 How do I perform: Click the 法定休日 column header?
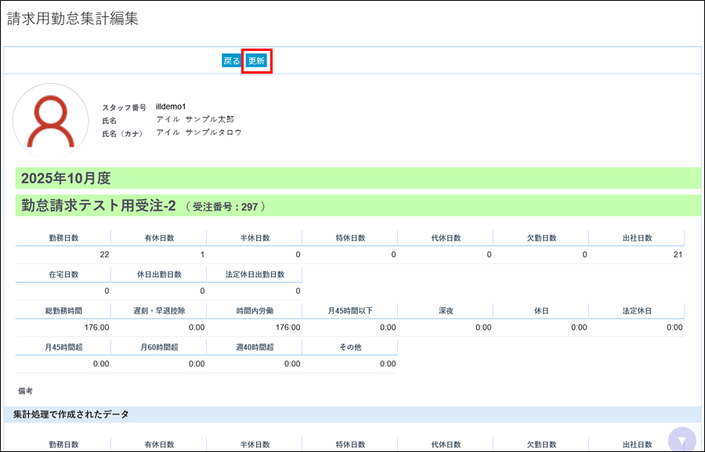click(637, 311)
